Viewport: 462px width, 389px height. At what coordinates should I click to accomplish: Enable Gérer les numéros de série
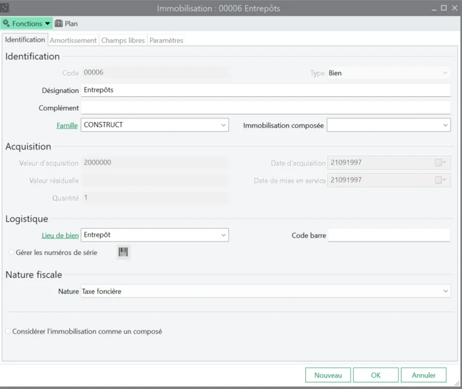(x=11, y=252)
